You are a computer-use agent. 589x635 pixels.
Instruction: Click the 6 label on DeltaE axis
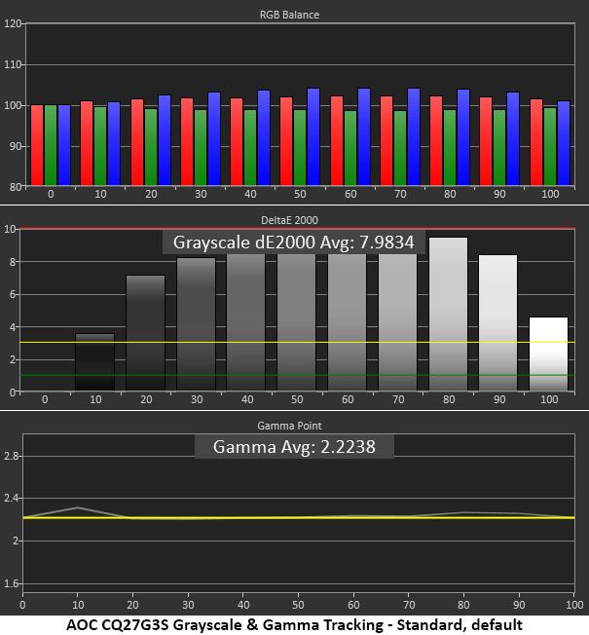pos(13,295)
